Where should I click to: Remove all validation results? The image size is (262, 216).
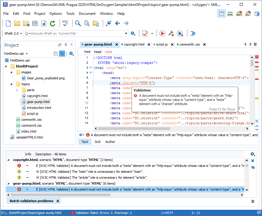pos(253,167)
